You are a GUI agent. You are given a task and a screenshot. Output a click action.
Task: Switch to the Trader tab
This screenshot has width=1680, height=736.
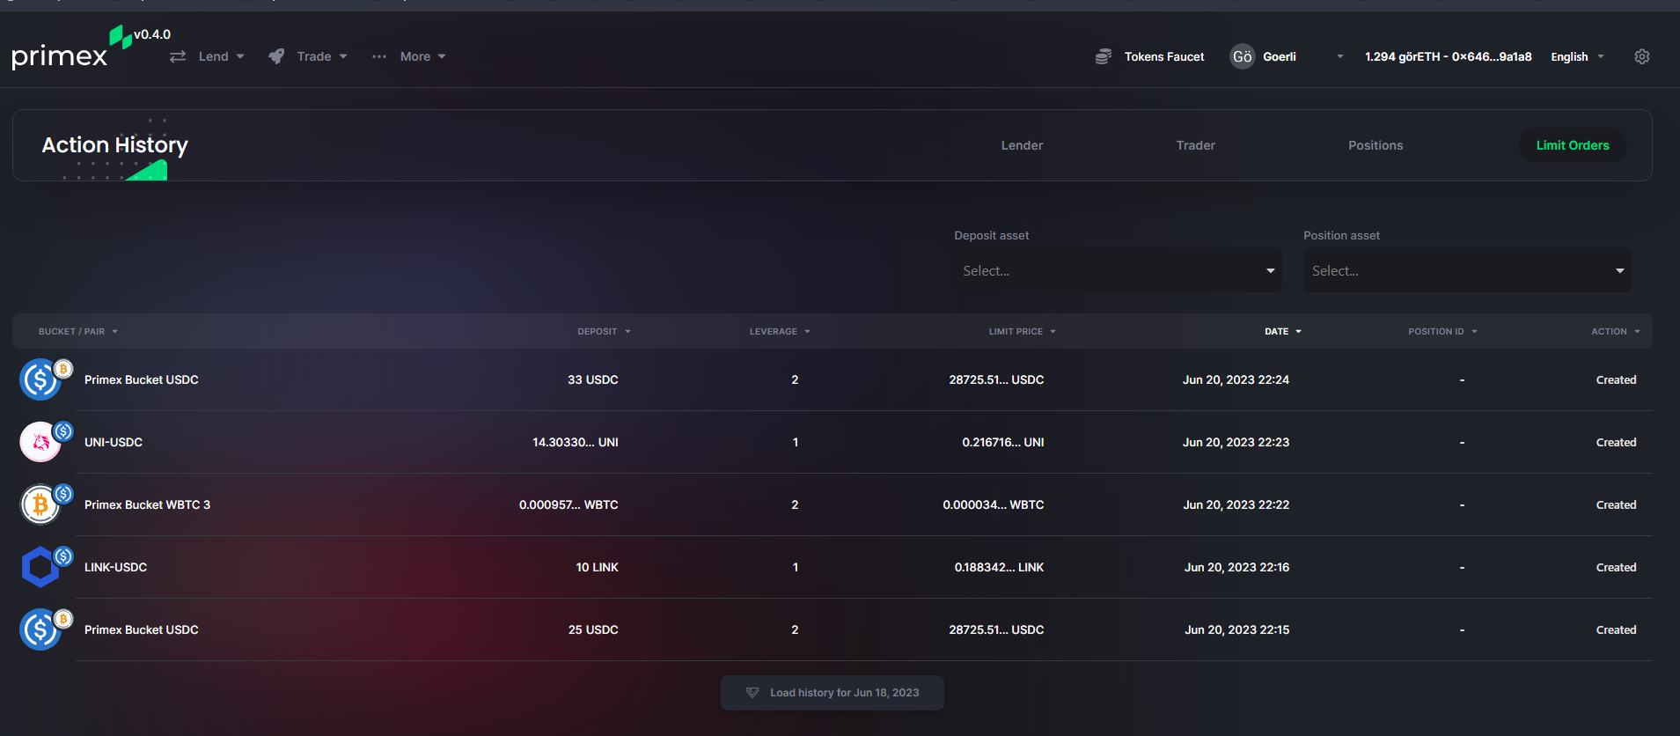(x=1195, y=145)
